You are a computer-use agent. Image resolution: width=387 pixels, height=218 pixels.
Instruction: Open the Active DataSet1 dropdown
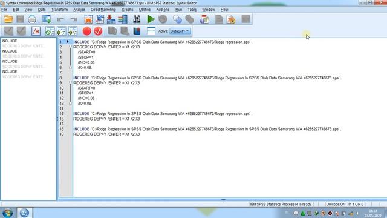tap(180, 31)
